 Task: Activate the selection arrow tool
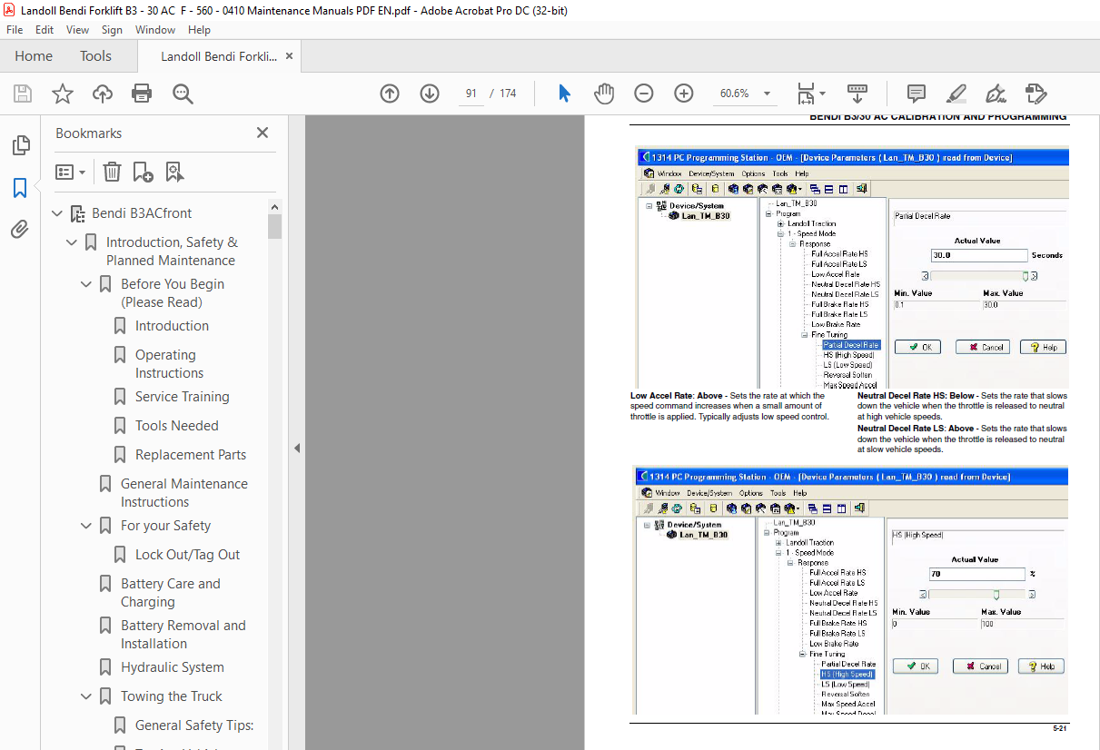tap(564, 94)
